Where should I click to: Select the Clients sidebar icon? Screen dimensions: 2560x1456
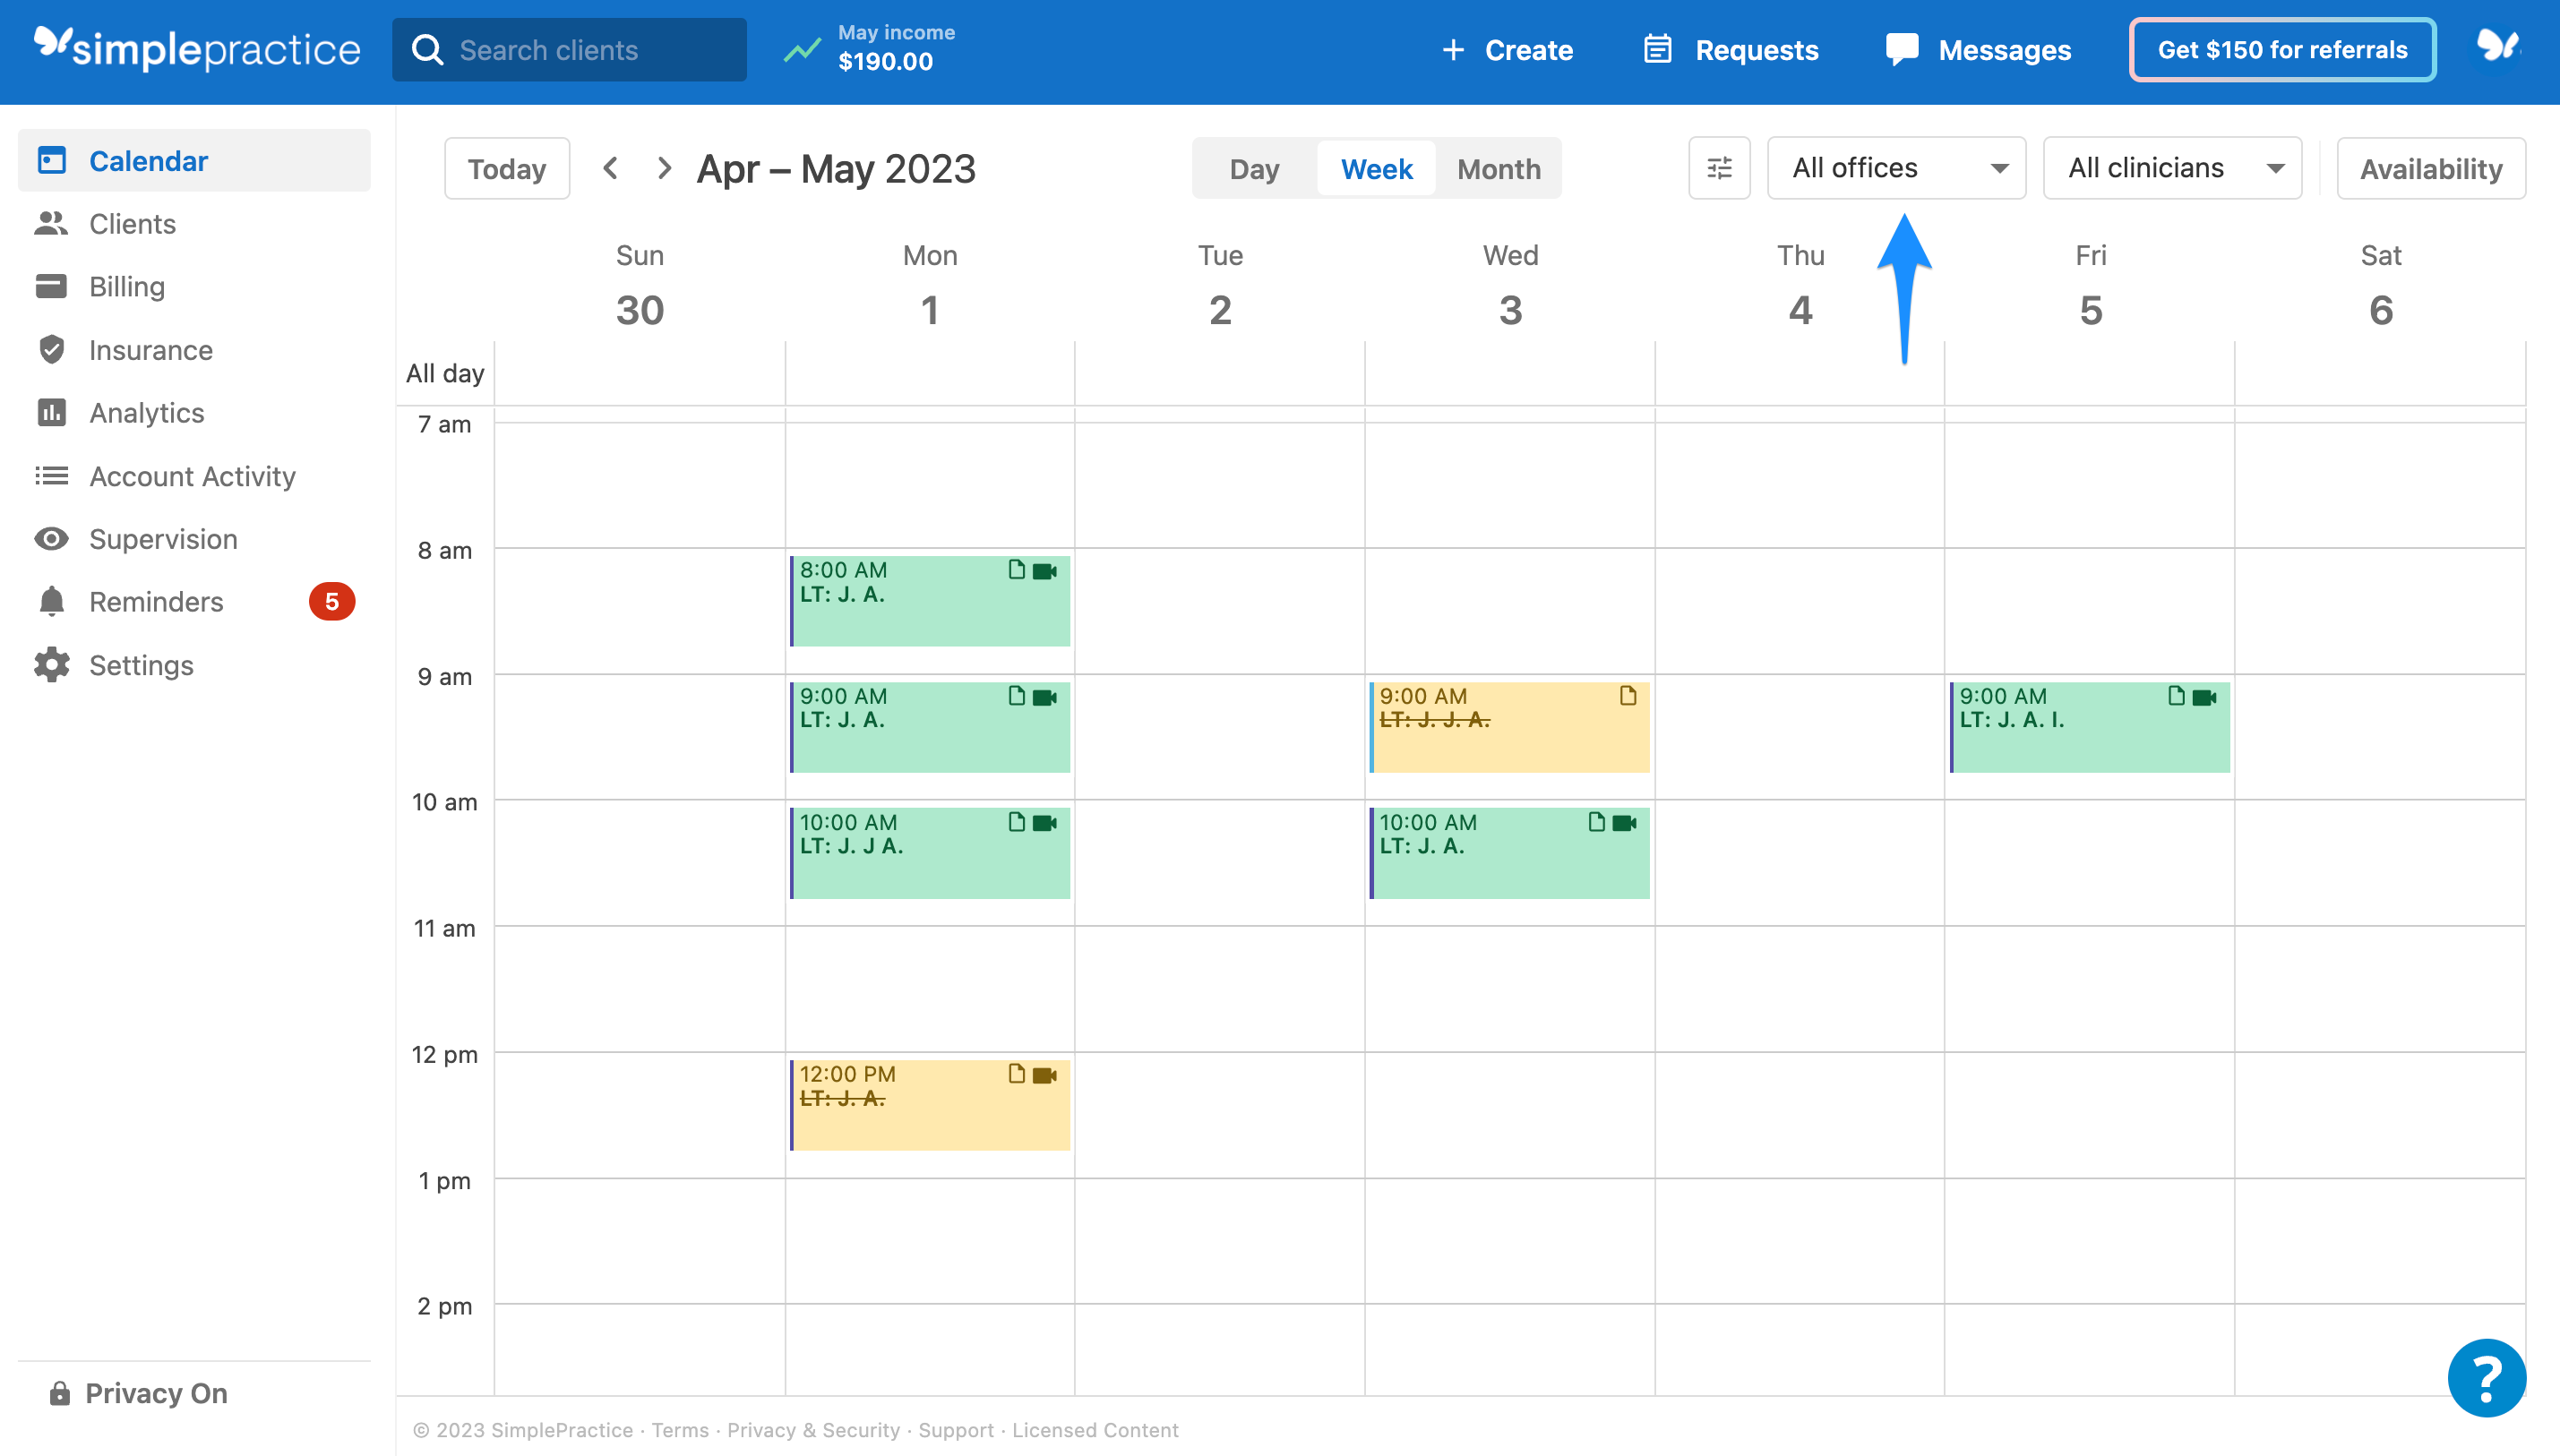click(52, 223)
